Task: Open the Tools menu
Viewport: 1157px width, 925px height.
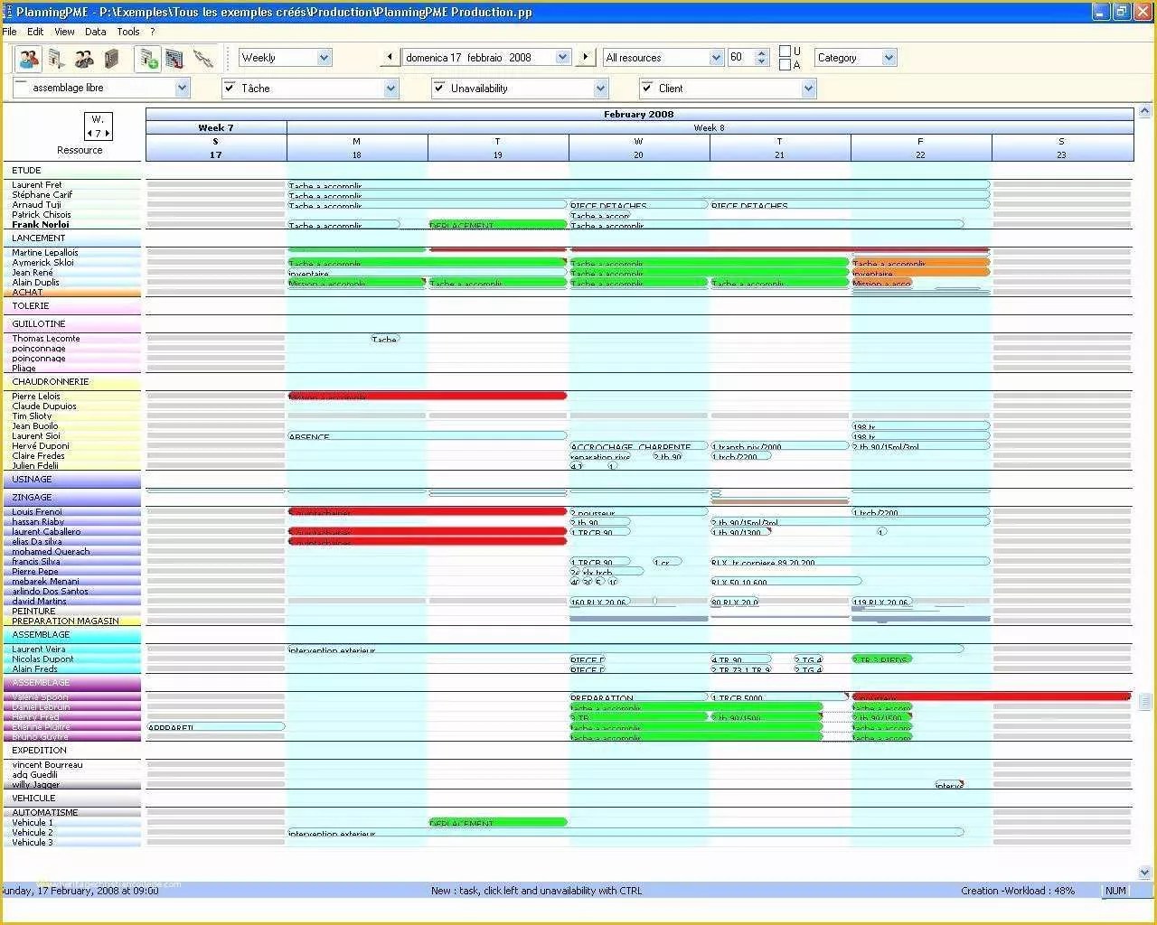Action: (x=127, y=31)
